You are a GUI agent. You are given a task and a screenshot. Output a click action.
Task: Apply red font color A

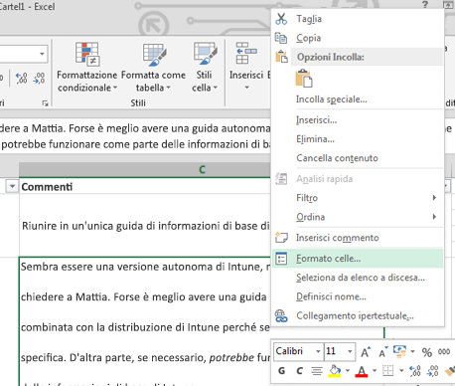(x=362, y=371)
